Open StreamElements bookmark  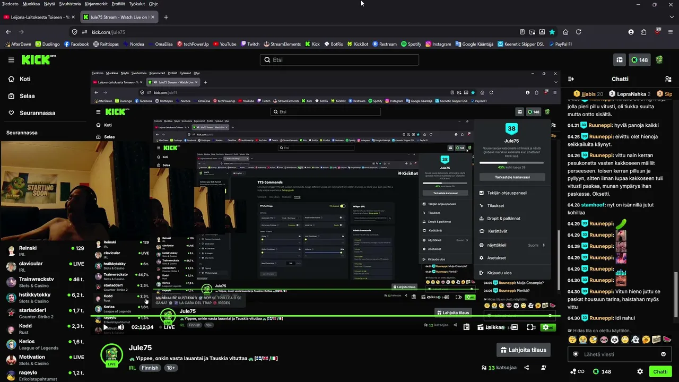tap(282, 44)
